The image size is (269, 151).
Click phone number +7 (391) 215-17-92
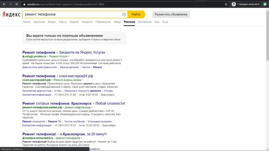(x=65, y=95)
